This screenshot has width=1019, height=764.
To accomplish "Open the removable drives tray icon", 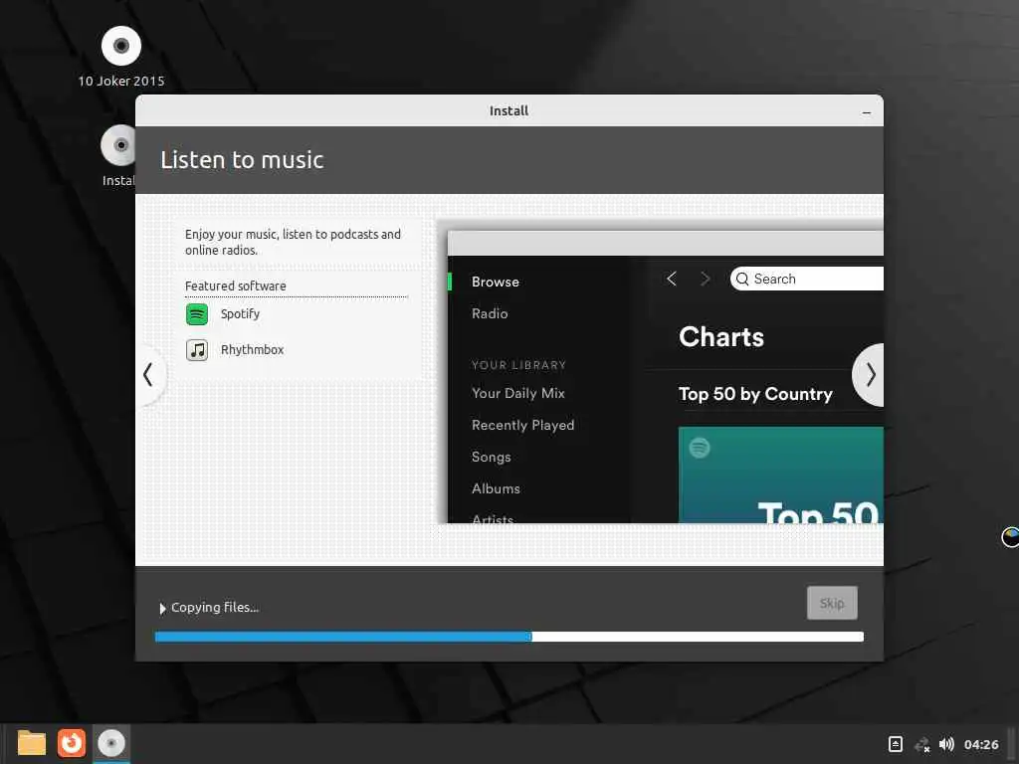I will [x=895, y=744].
